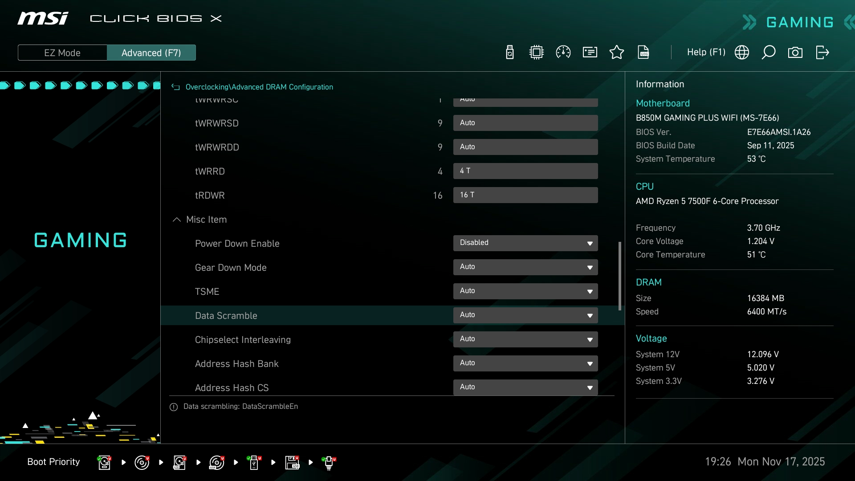Screen dimensions: 855x481
Task: Select the USB hard disk boot icon
Action: tap(179, 462)
